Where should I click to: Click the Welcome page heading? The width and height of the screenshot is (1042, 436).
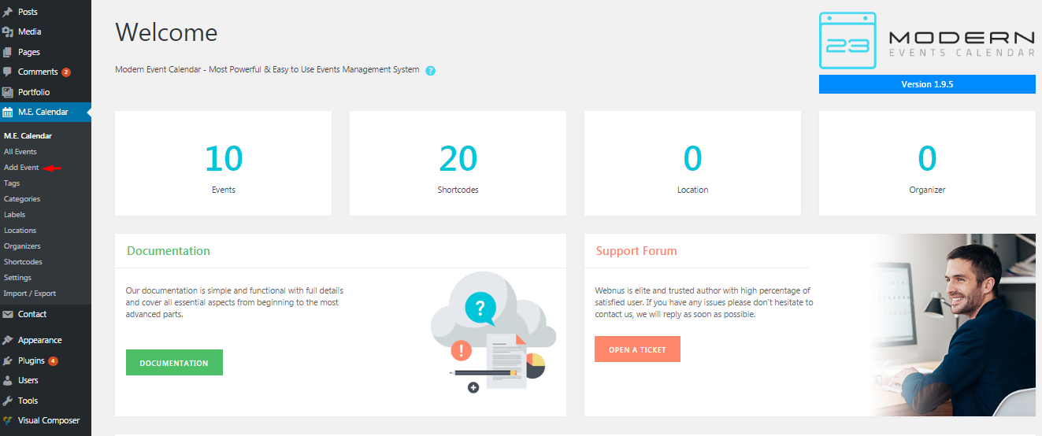click(x=166, y=32)
